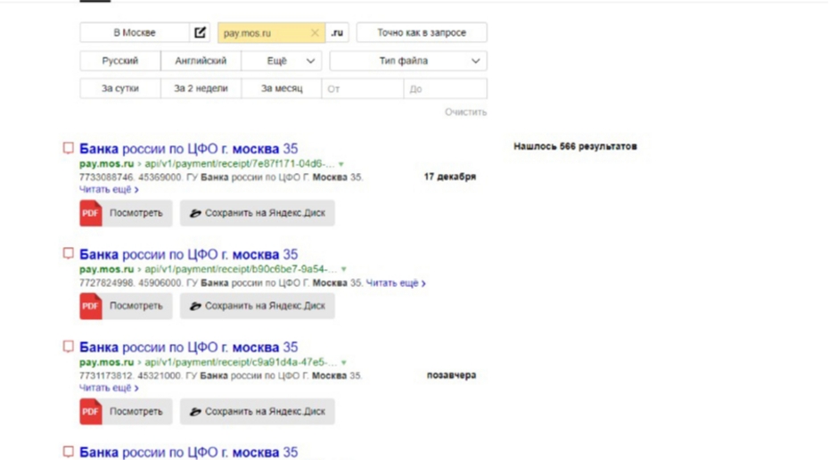Filter results to За 2 недели

tap(201, 89)
